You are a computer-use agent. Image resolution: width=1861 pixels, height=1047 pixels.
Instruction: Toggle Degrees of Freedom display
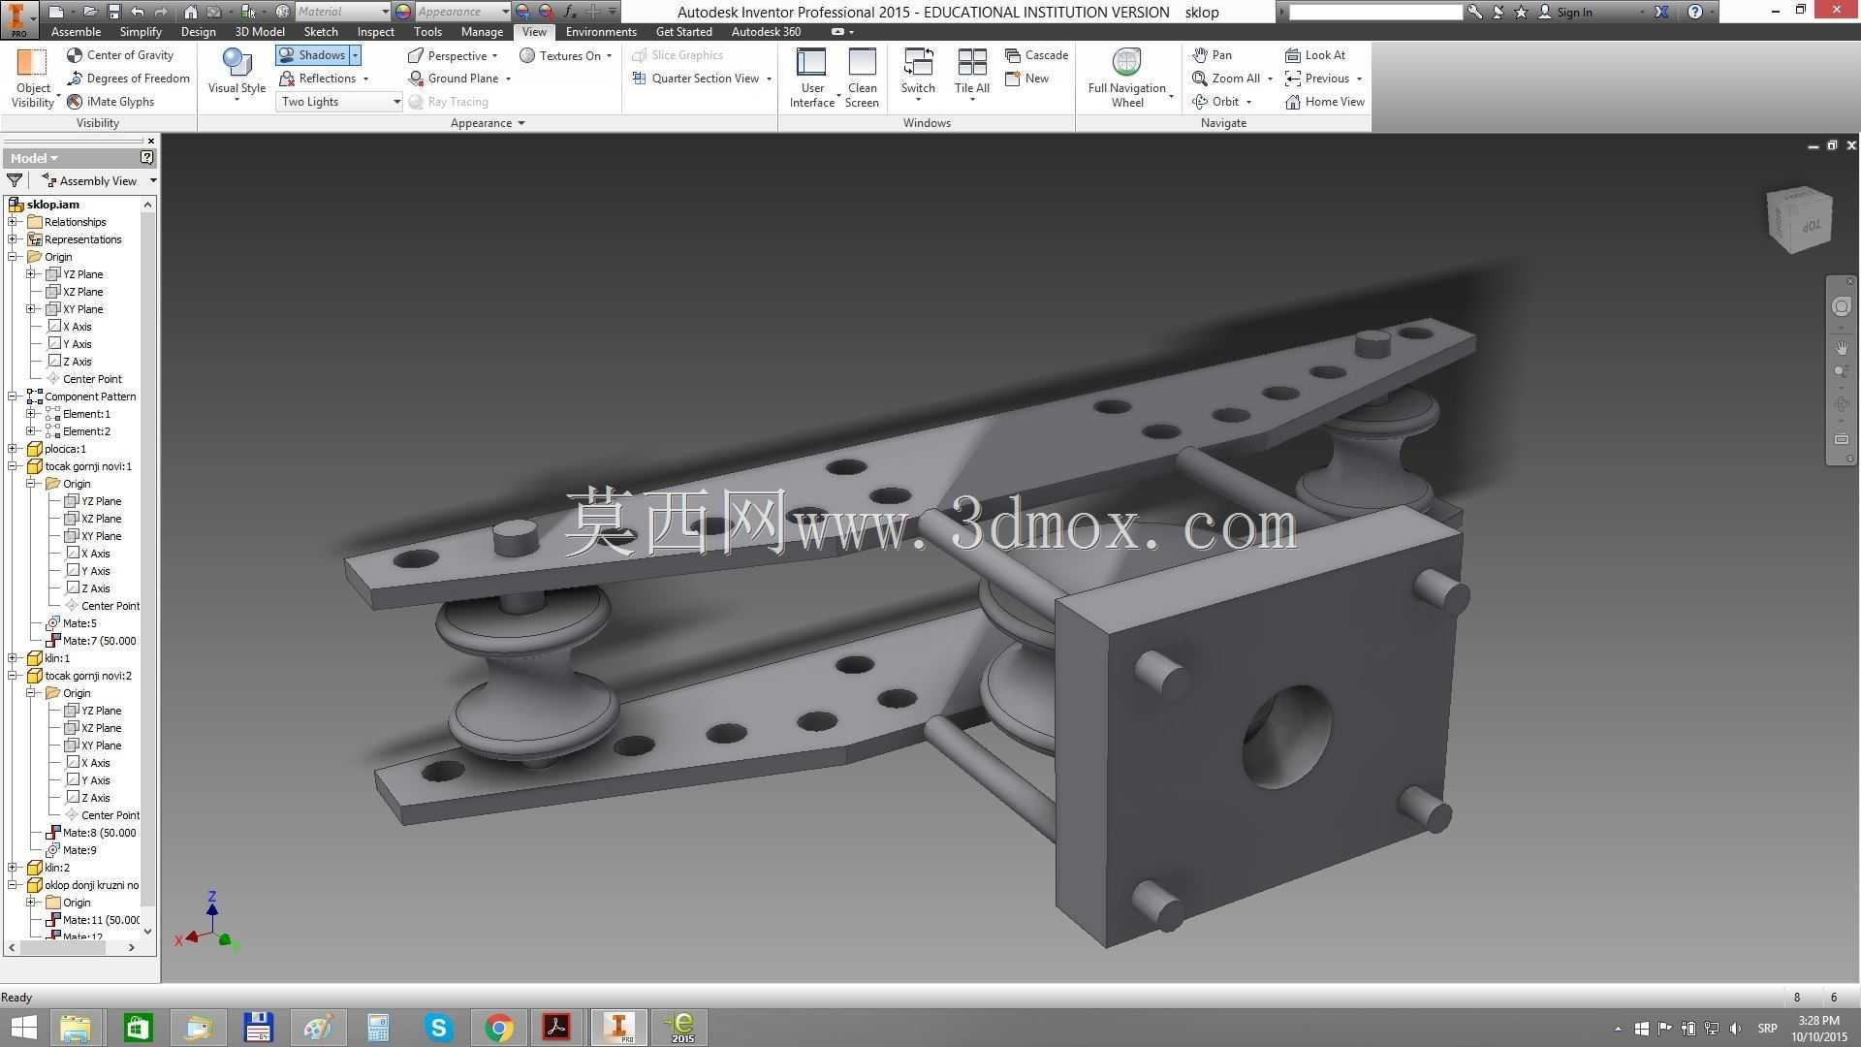click(128, 79)
